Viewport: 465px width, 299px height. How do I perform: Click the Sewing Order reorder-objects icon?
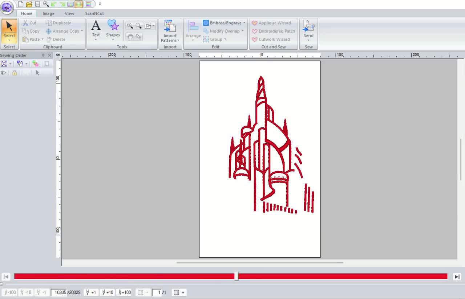(x=20, y=64)
